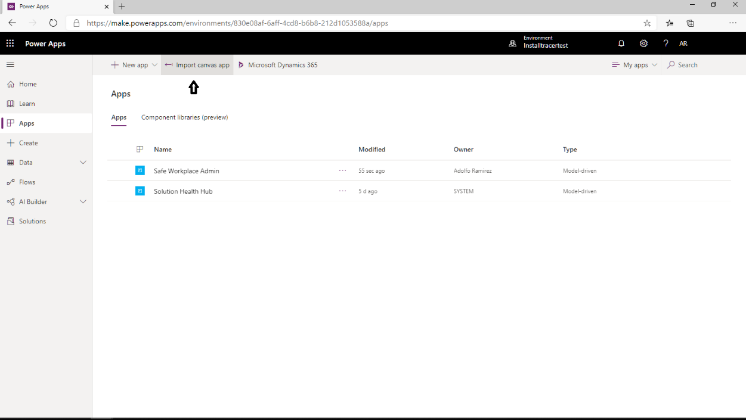Open notifications bell icon

[621, 43]
